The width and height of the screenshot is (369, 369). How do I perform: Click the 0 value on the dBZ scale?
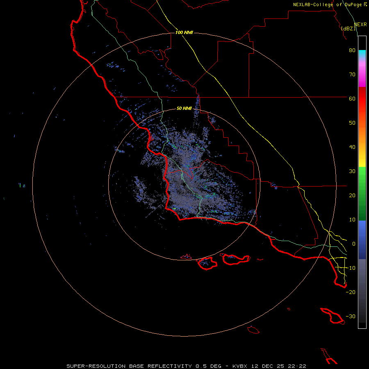pyautogui.click(x=354, y=244)
